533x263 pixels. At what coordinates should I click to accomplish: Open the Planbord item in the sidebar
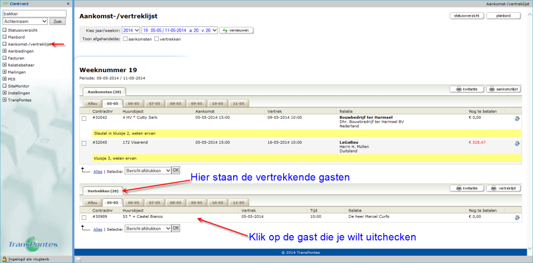tap(16, 37)
